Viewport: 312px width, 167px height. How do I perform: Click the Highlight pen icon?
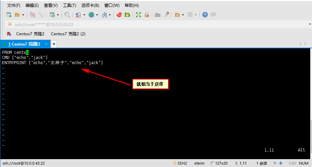[166, 14]
